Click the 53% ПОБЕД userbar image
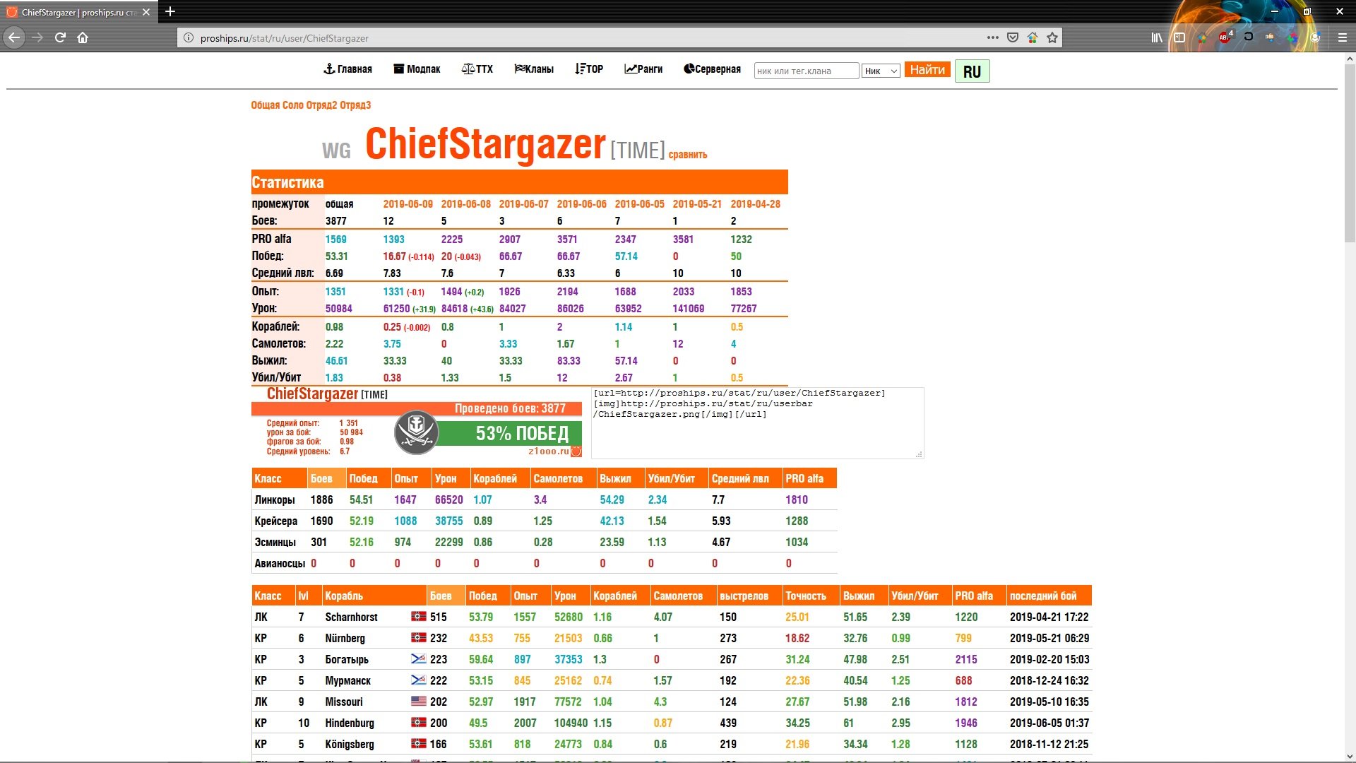The height and width of the screenshot is (763, 1356). point(417,421)
